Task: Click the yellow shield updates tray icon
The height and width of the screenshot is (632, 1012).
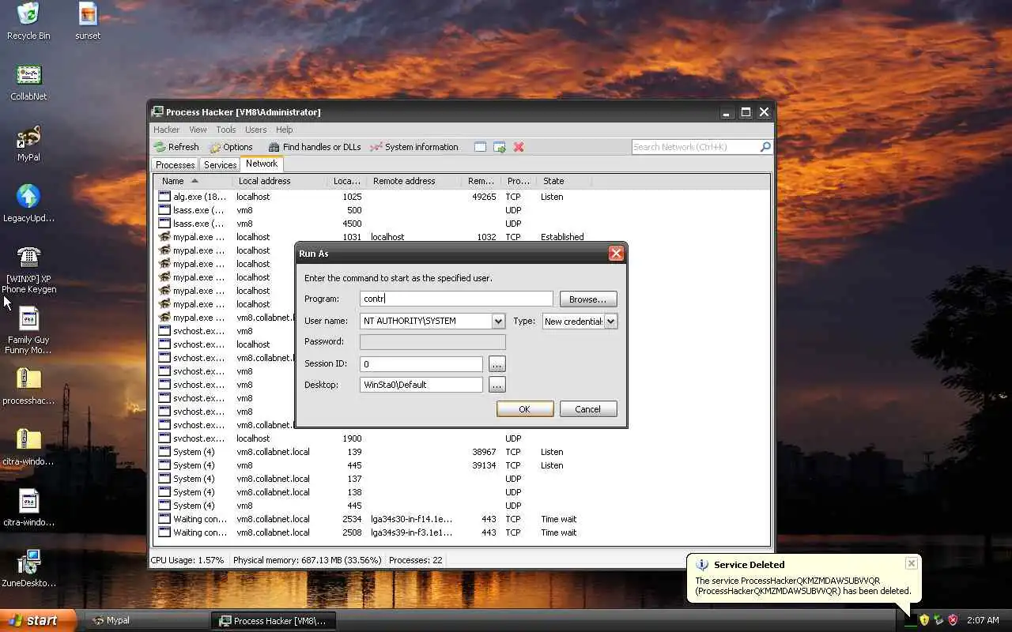Action: (924, 620)
